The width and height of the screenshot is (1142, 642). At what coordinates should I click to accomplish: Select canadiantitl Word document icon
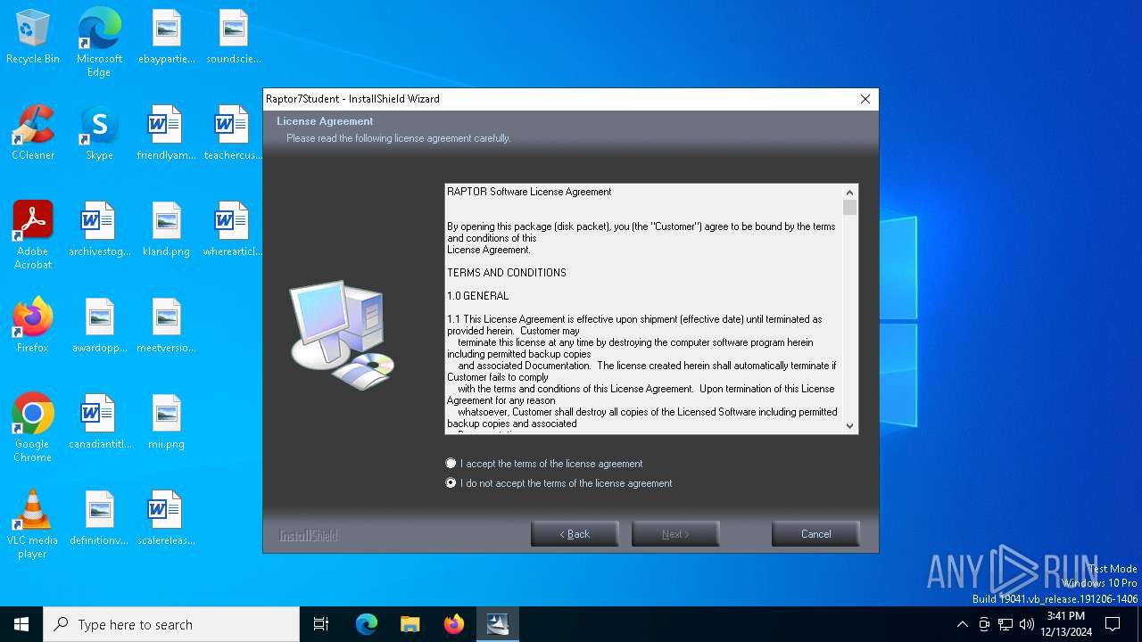[99, 423]
